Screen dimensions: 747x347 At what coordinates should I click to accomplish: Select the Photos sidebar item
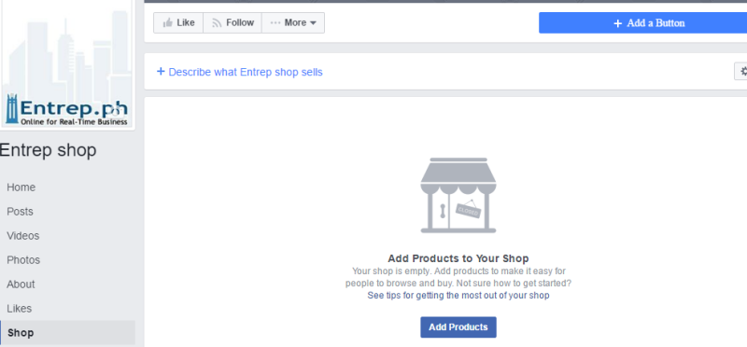pos(23,260)
